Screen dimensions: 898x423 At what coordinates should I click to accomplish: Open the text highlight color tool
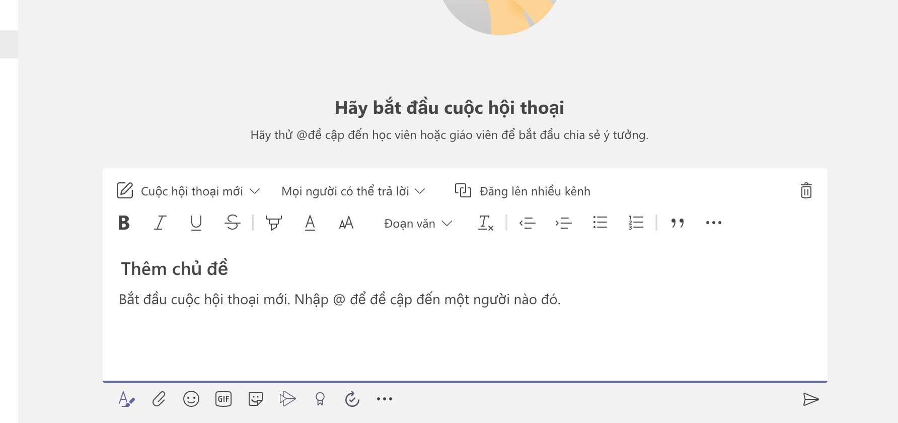[274, 223]
